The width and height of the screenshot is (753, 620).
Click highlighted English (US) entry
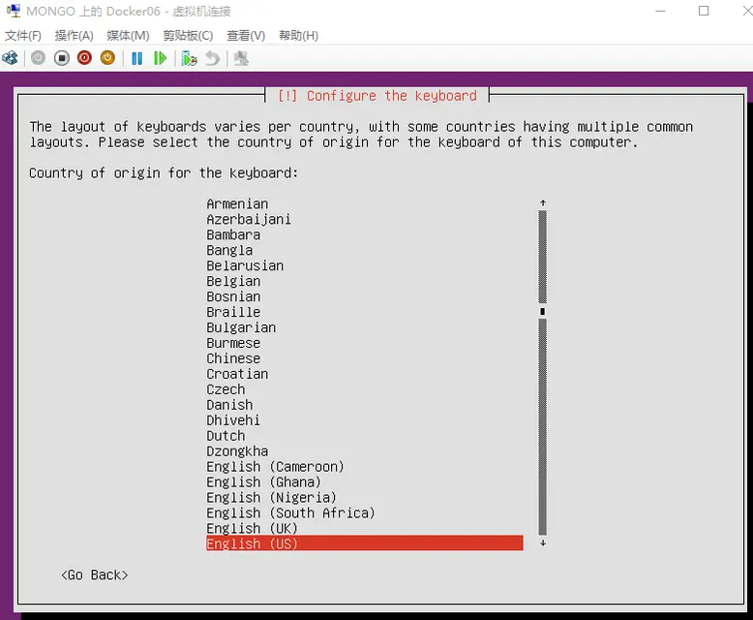365,543
